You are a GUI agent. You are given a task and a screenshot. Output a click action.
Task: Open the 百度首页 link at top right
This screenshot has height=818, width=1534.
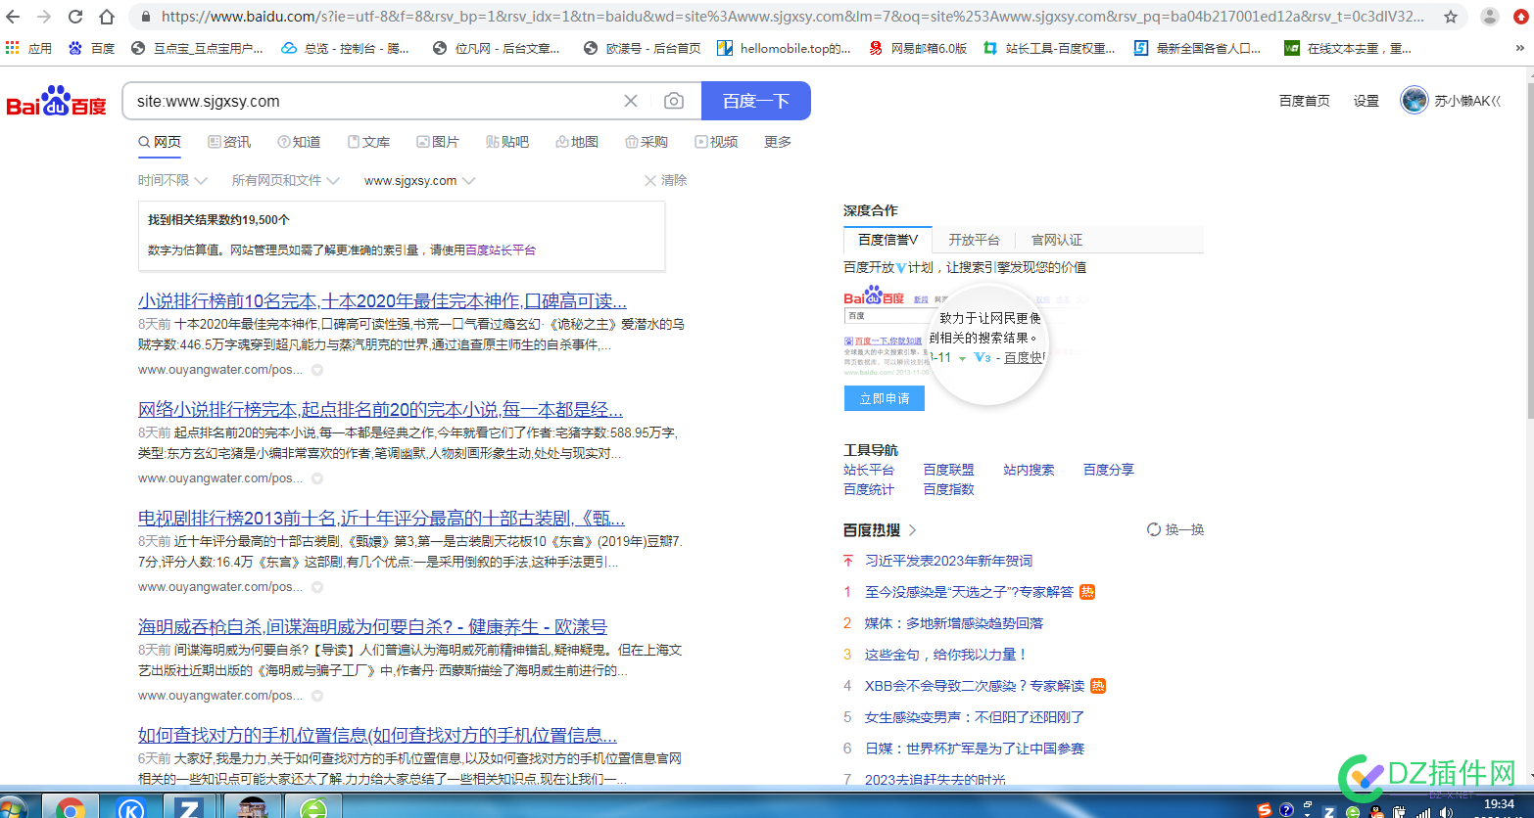click(x=1305, y=101)
